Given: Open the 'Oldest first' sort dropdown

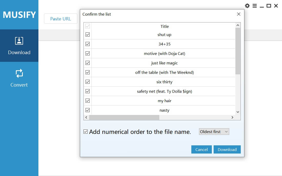Looking at the screenshot, I should [x=214, y=132].
